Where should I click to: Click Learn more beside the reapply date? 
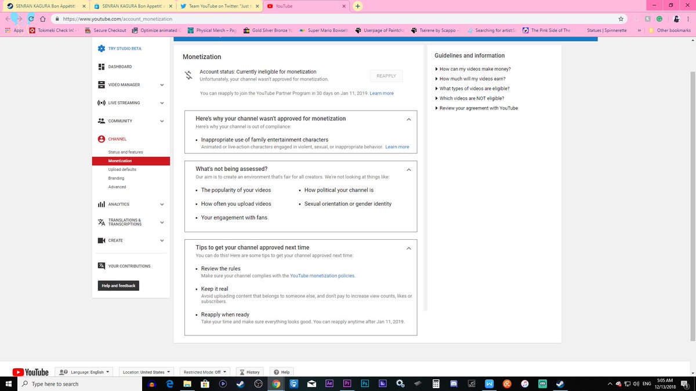tap(382, 93)
